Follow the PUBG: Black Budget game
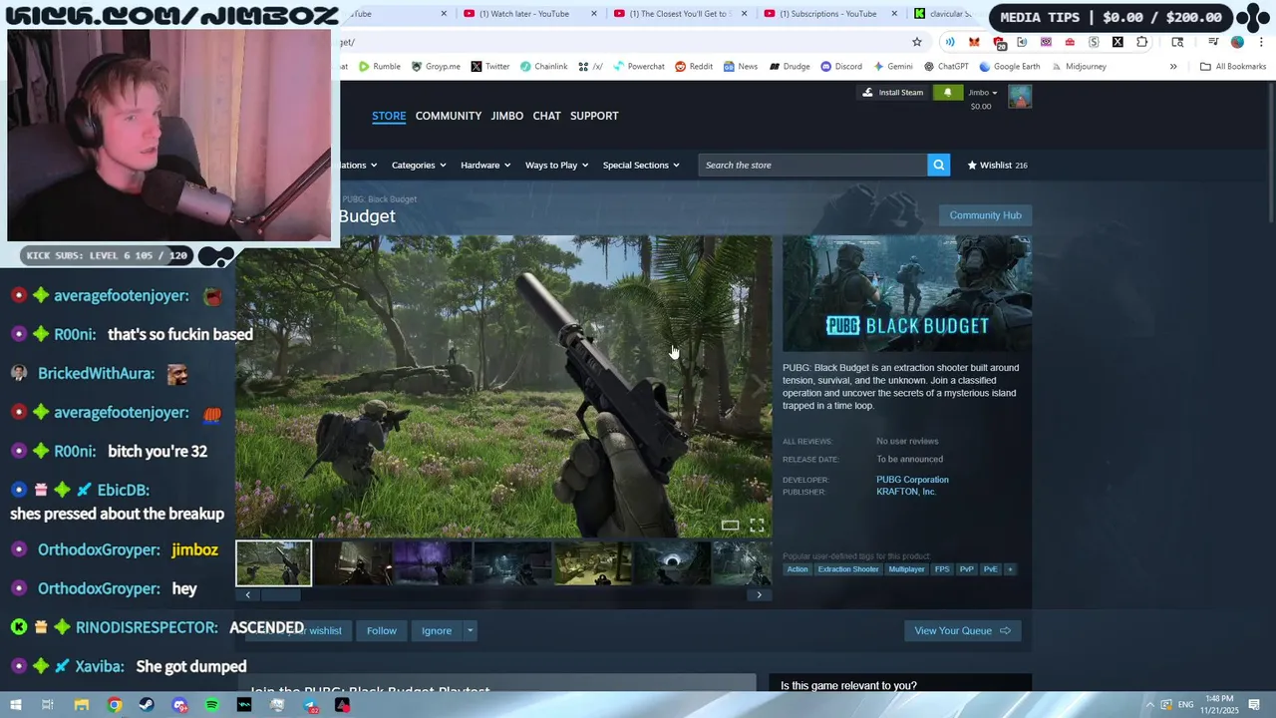The height and width of the screenshot is (718, 1276). coord(381,630)
